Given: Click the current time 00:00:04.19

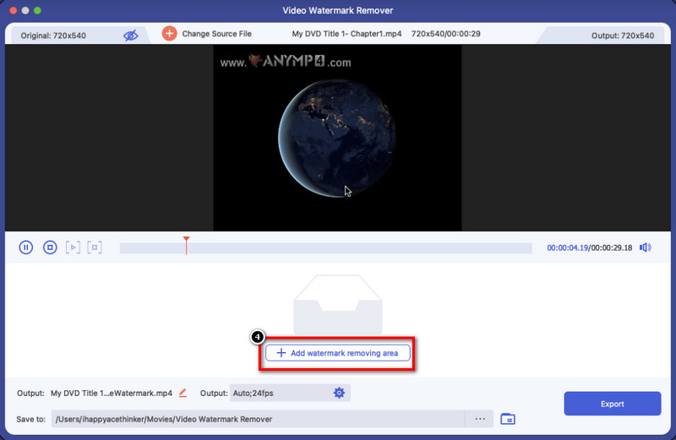Looking at the screenshot, I should 567,247.
